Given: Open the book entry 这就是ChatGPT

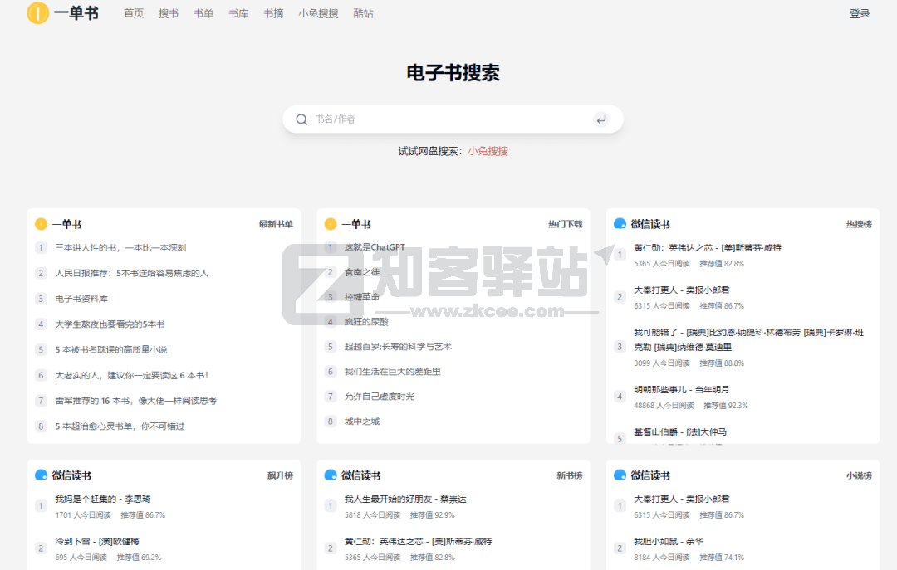Looking at the screenshot, I should (375, 247).
